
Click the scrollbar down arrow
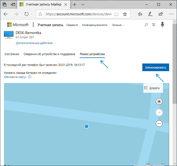pos(175,164)
